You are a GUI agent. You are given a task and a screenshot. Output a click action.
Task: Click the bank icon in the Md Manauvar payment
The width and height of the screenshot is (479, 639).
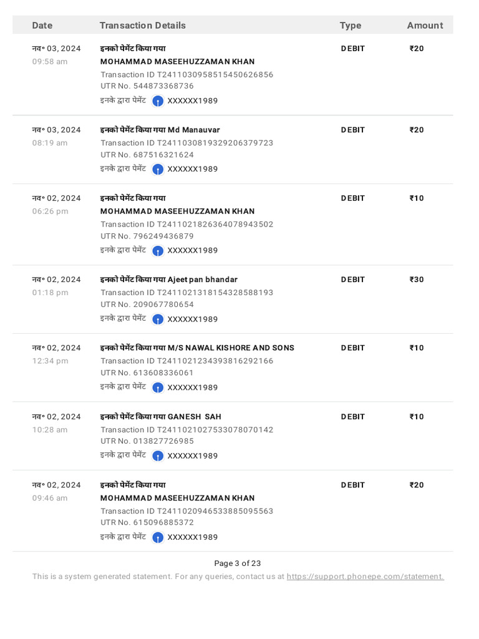158,169
